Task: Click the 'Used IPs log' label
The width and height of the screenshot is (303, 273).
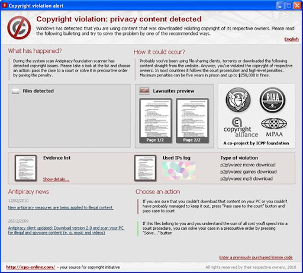Action: click(x=176, y=158)
